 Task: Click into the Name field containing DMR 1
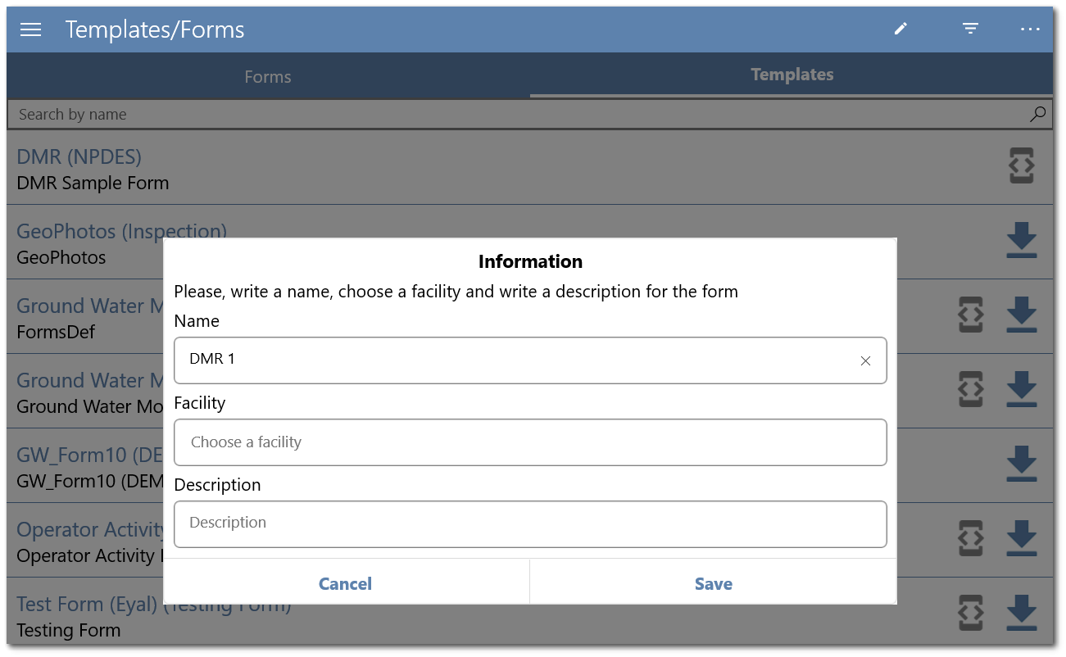[x=516, y=360]
